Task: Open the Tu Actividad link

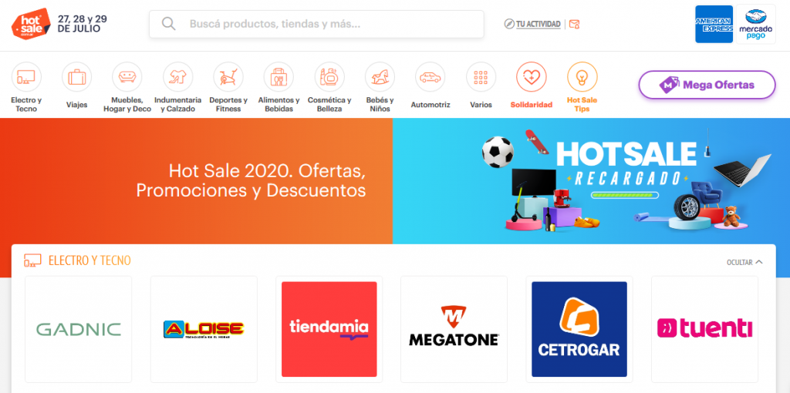Action: pos(532,24)
